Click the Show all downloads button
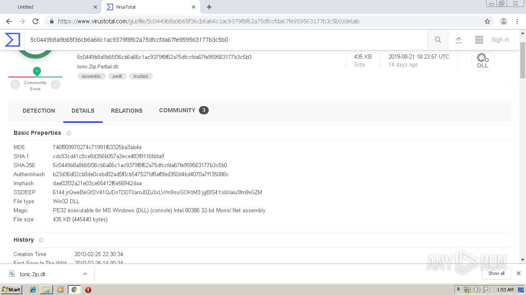 496,273
